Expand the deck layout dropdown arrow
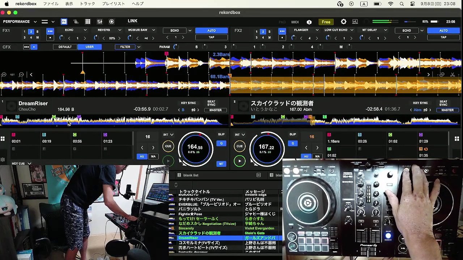 tap(53, 22)
